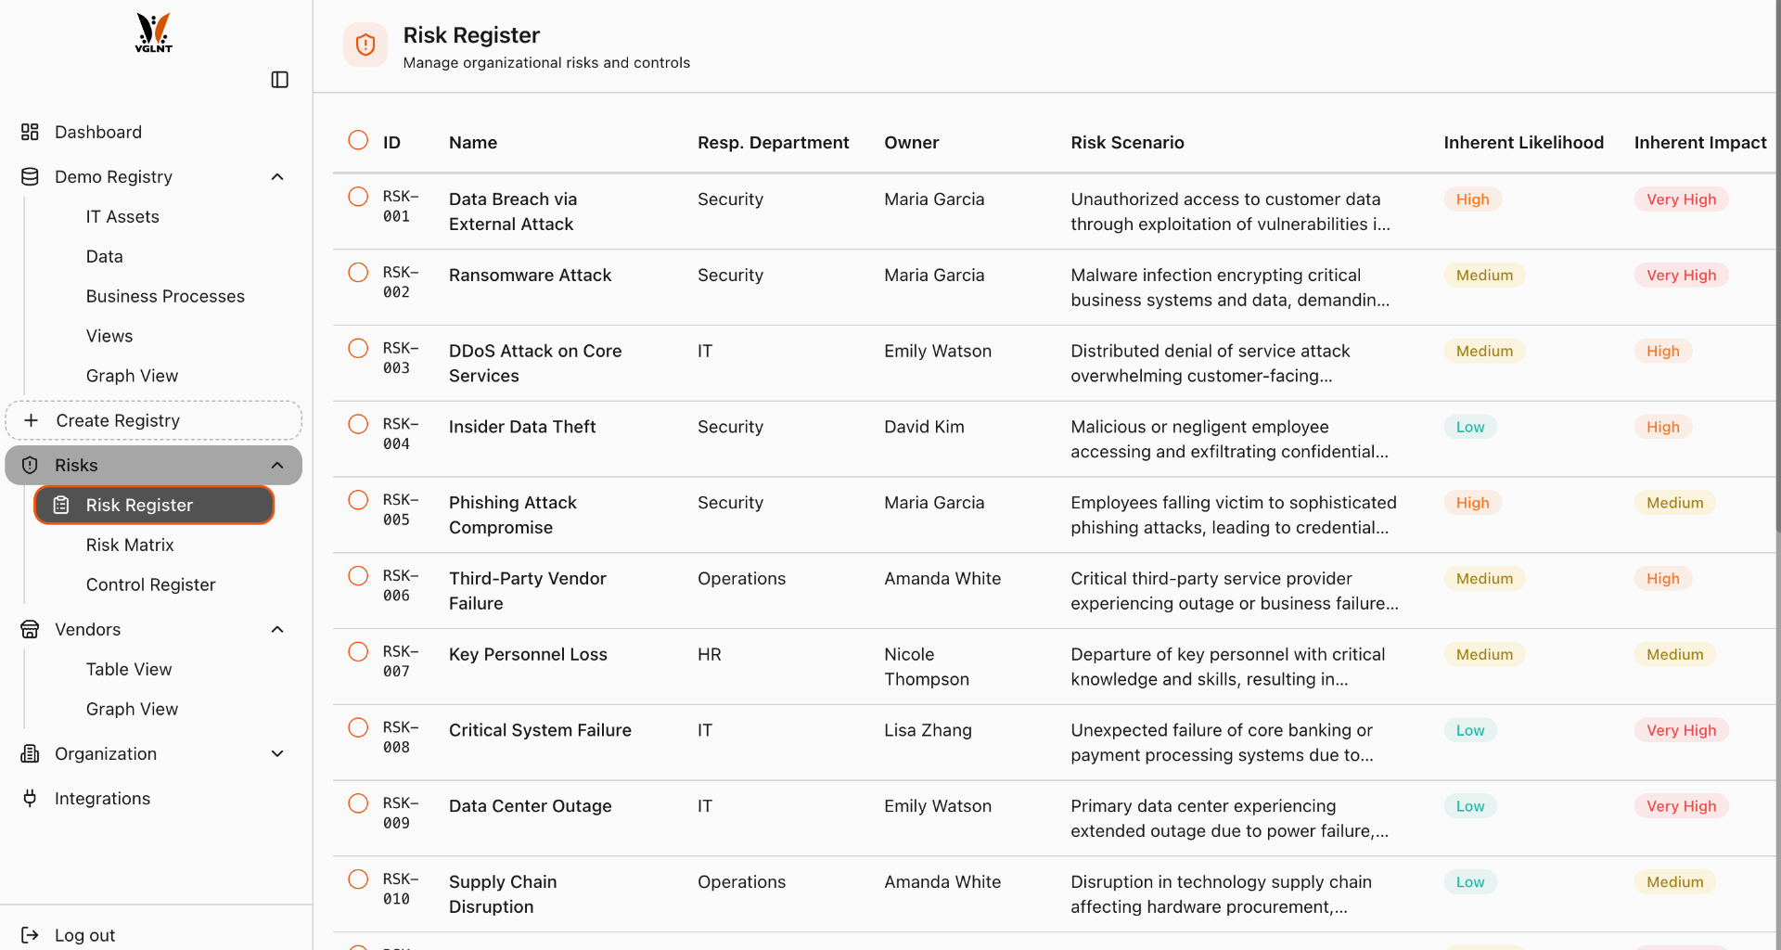
Task: Click the Demo Registry database icon
Action: [x=29, y=176]
